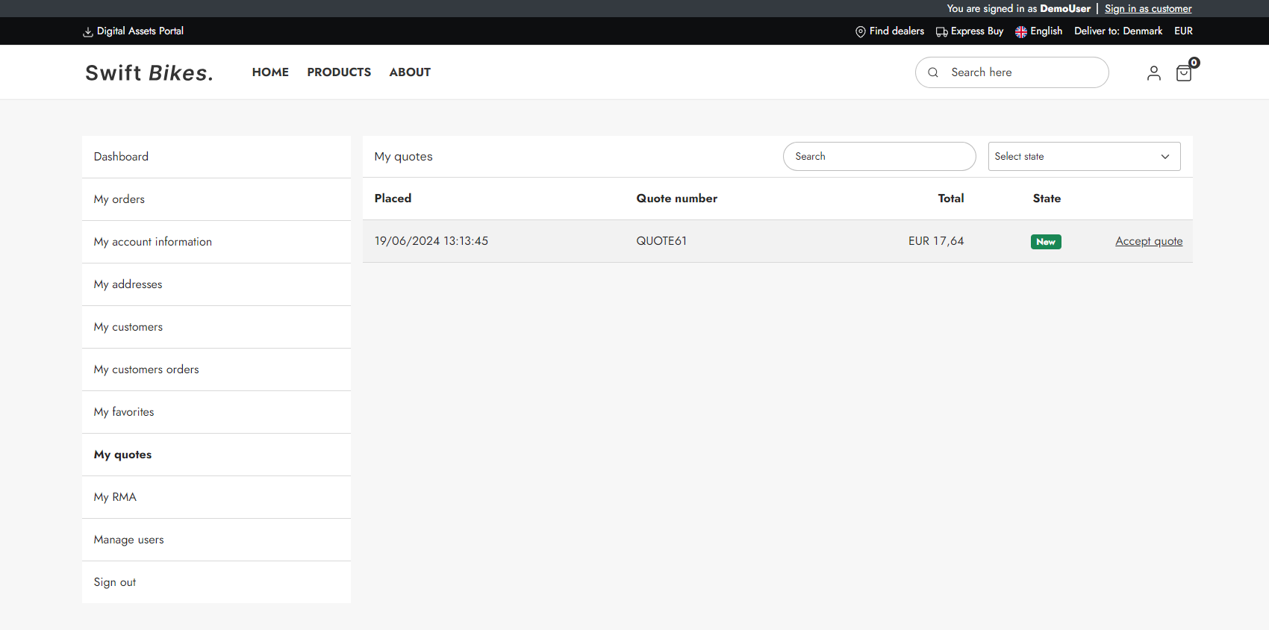Open the Deliver to: Denmark selector
Viewport: 1269px width, 630px height.
[1117, 31]
